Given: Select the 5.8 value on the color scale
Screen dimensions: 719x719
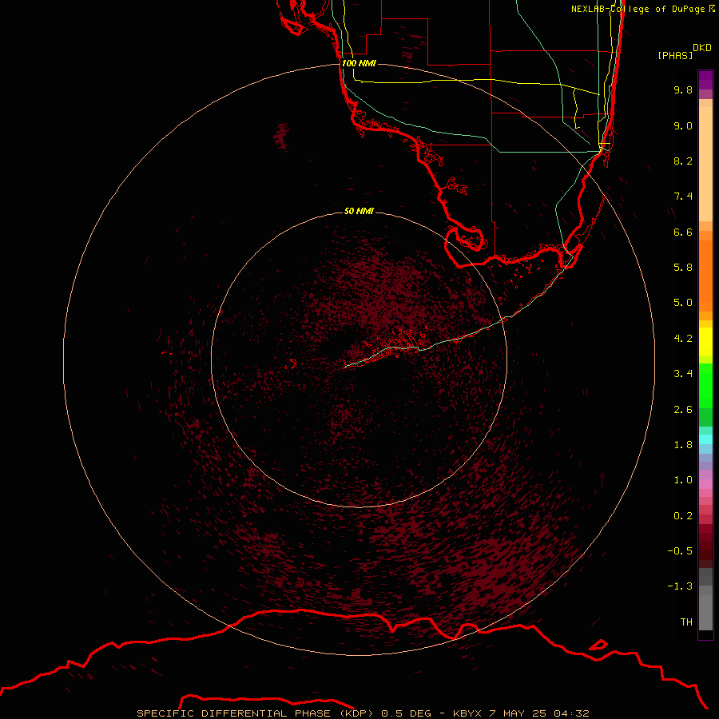Looking at the screenshot, I should (x=683, y=268).
